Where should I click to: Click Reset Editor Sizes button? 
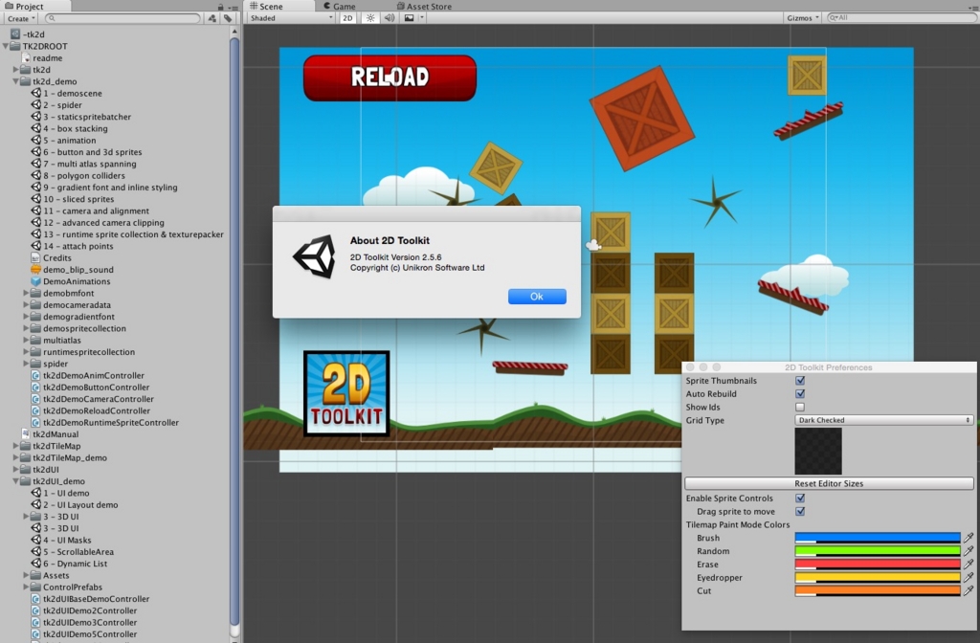tap(829, 483)
